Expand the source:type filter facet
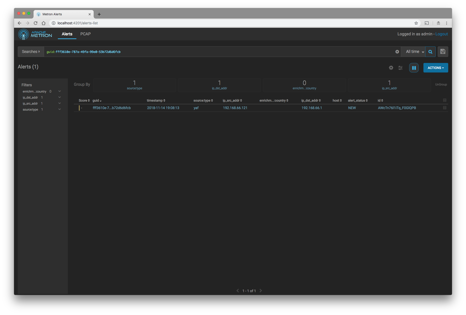Viewport: 466px width, 315px height. [59, 109]
